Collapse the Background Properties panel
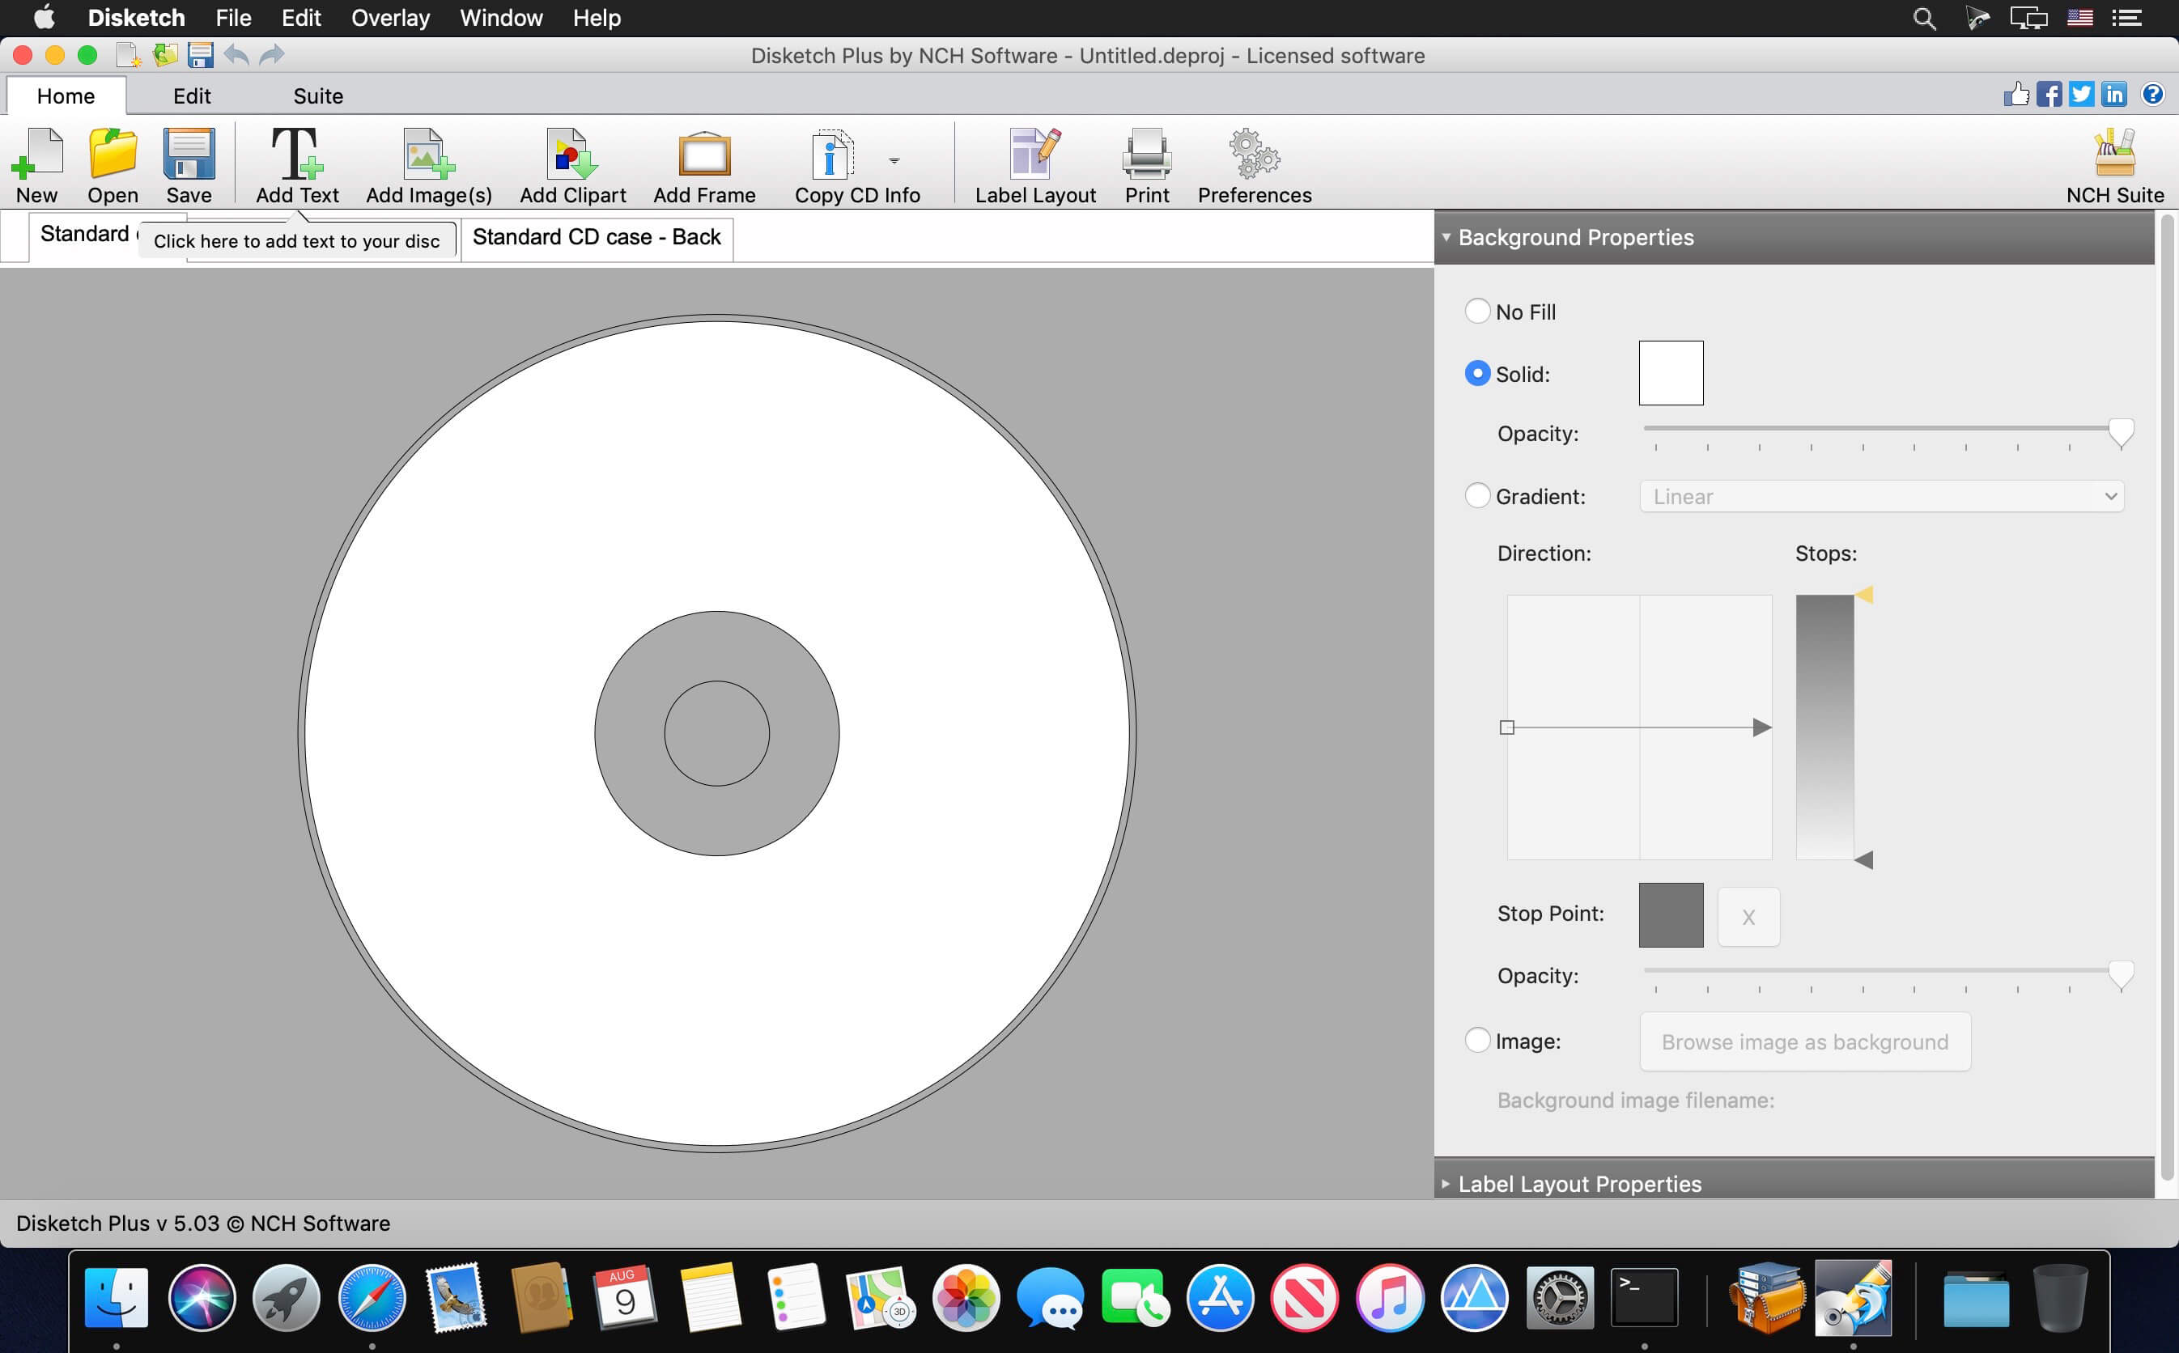Screen dimensions: 2179x1353 [x=1447, y=238]
